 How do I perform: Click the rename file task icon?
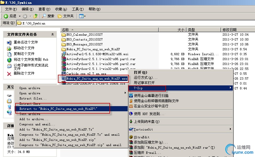pos(9,43)
